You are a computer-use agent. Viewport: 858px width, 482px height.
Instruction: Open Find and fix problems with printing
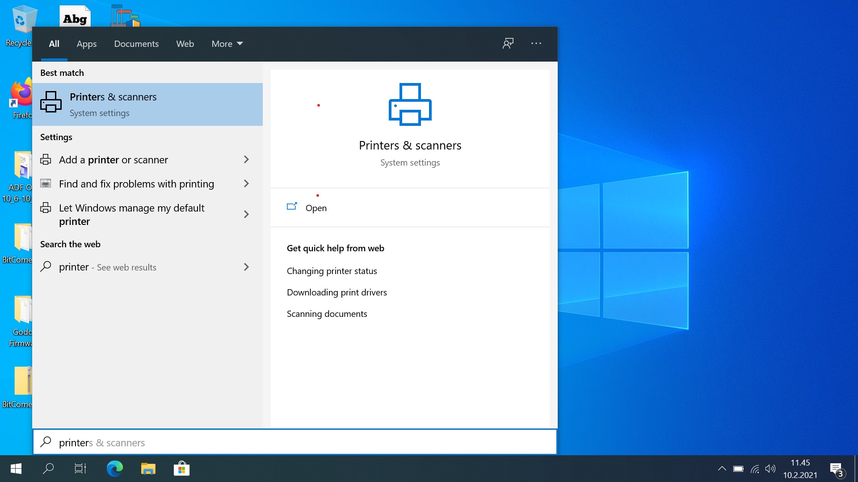point(147,184)
